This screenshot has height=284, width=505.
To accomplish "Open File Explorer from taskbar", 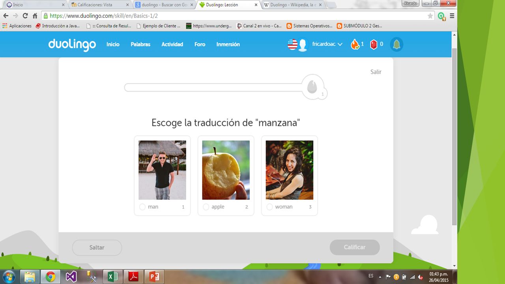I will pyautogui.click(x=30, y=277).
